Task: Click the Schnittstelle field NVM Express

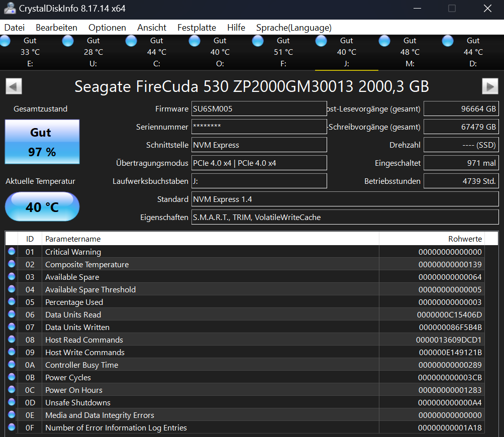Action: tap(259, 145)
